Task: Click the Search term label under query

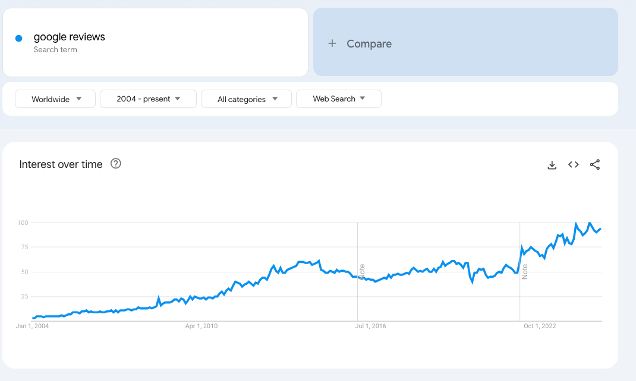Action: (55, 50)
